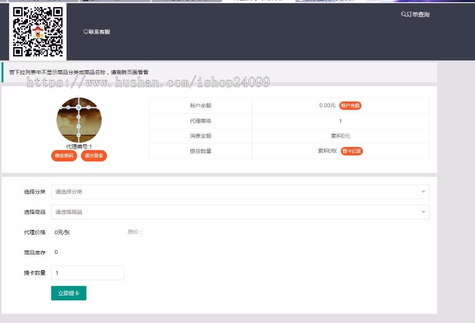The width and height of the screenshot is (475, 323).
Task: Click the 修改密码 change password button
Action: [63, 155]
